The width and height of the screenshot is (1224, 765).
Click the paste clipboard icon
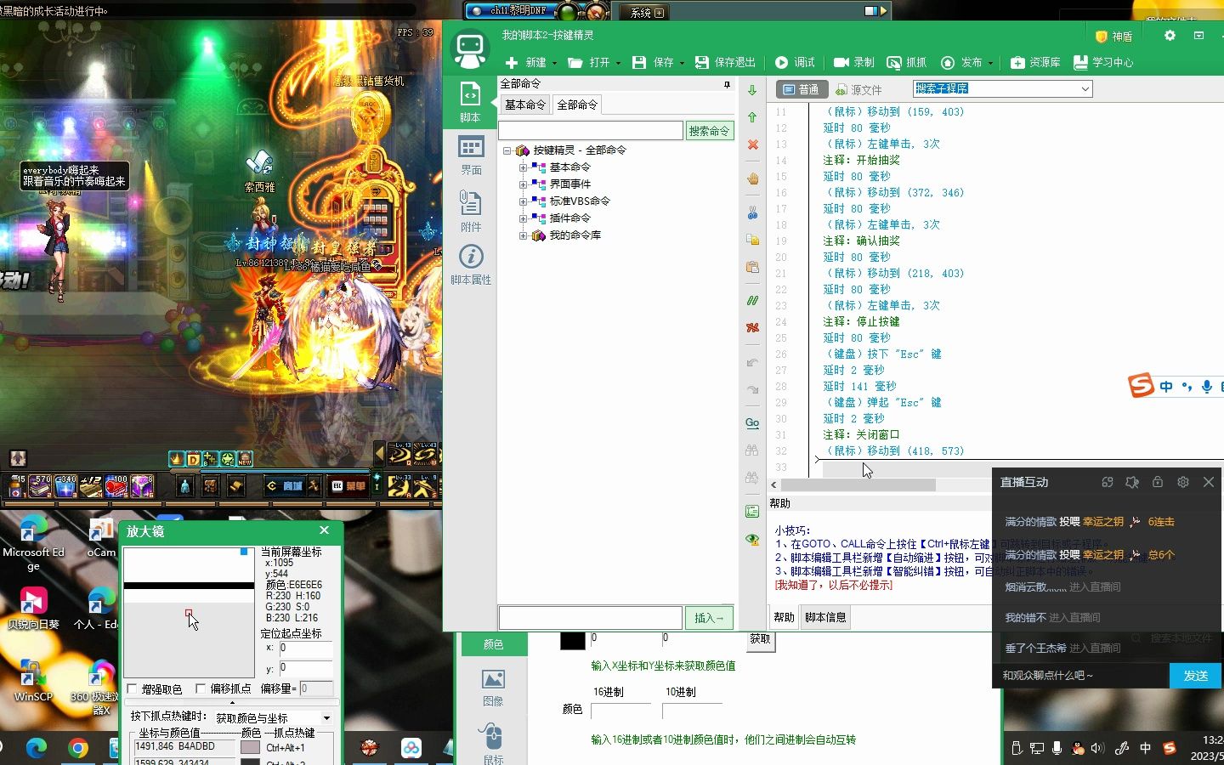coord(752,267)
